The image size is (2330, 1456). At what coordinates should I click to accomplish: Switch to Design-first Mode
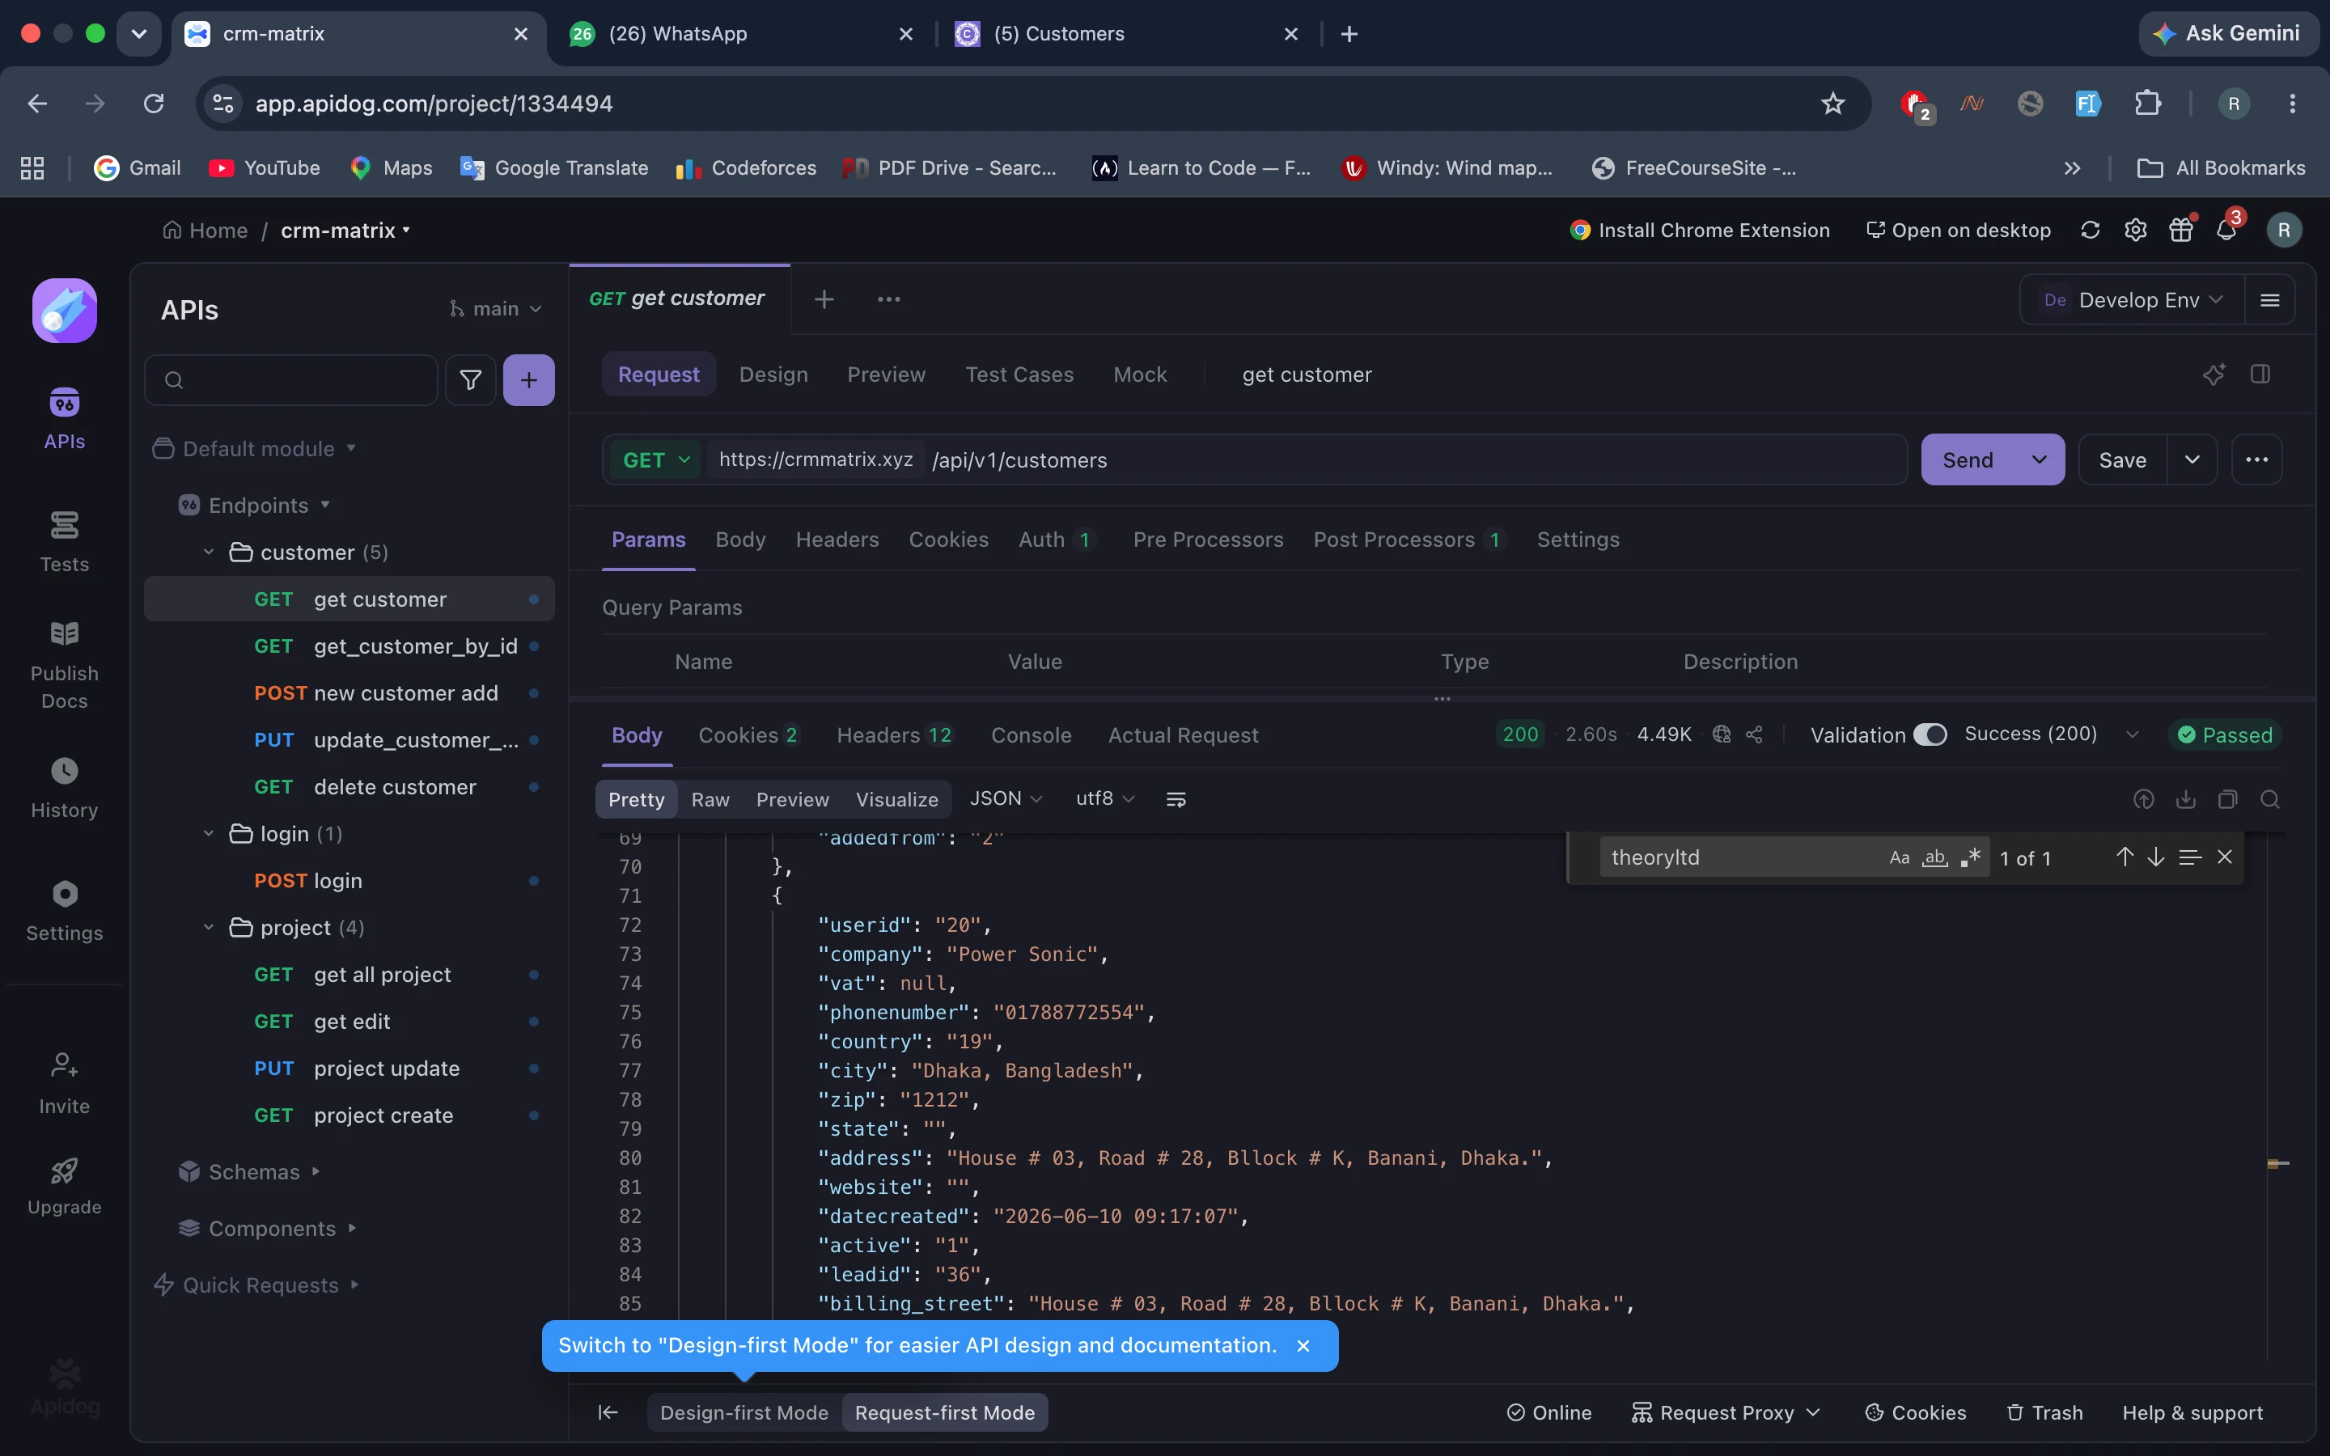point(744,1412)
